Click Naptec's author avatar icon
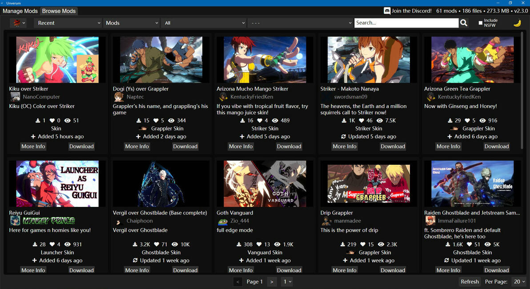Image resolution: width=530 pixels, height=289 pixels. pos(119,97)
